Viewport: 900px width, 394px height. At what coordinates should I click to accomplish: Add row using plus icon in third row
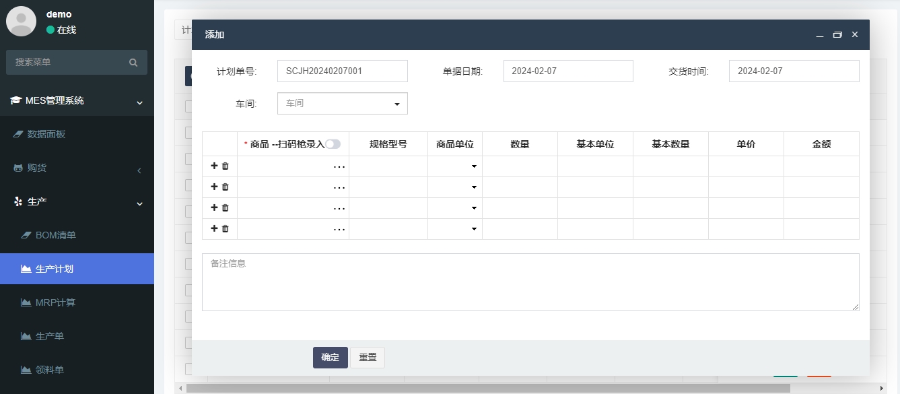tap(215, 207)
